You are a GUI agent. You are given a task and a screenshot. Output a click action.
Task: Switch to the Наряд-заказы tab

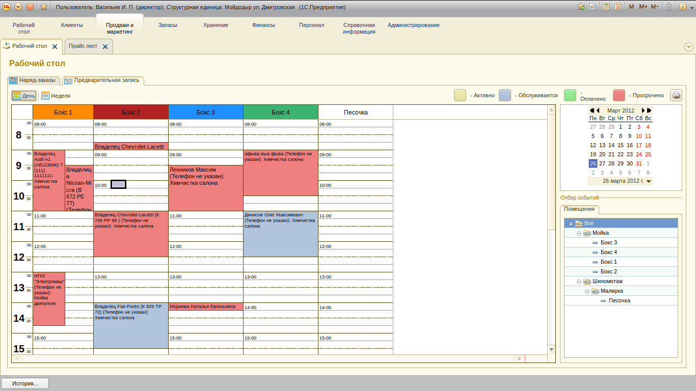pyautogui.click(x=35, y=80)
